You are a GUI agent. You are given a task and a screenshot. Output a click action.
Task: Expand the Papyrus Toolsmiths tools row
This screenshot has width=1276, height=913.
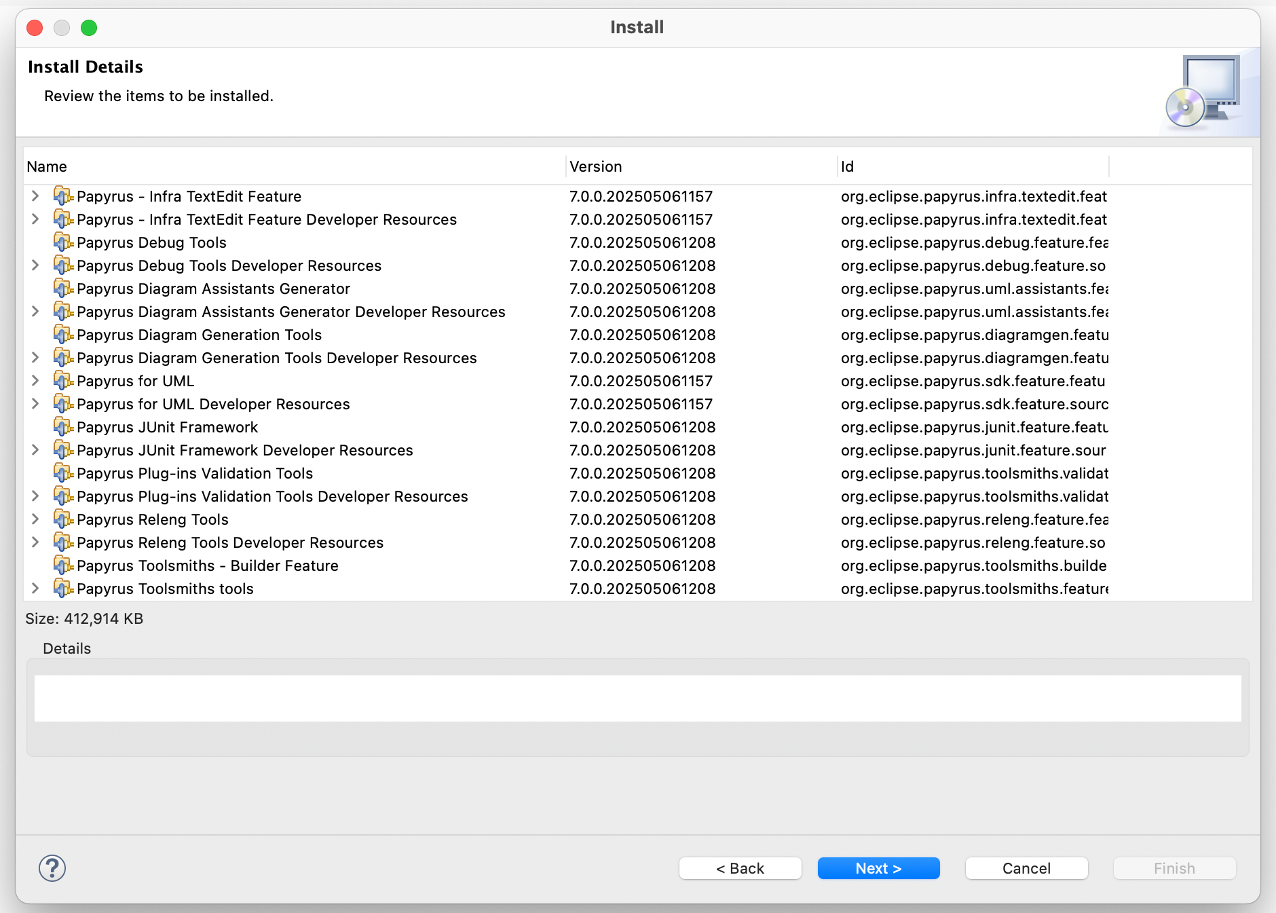35,589
